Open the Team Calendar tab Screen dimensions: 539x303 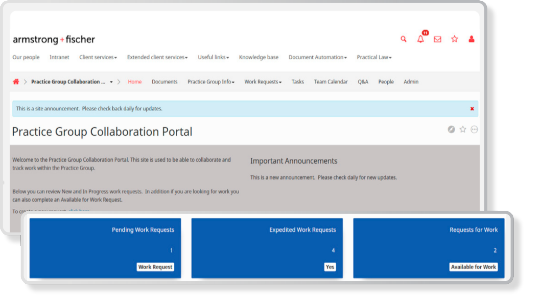coord(331,82)
